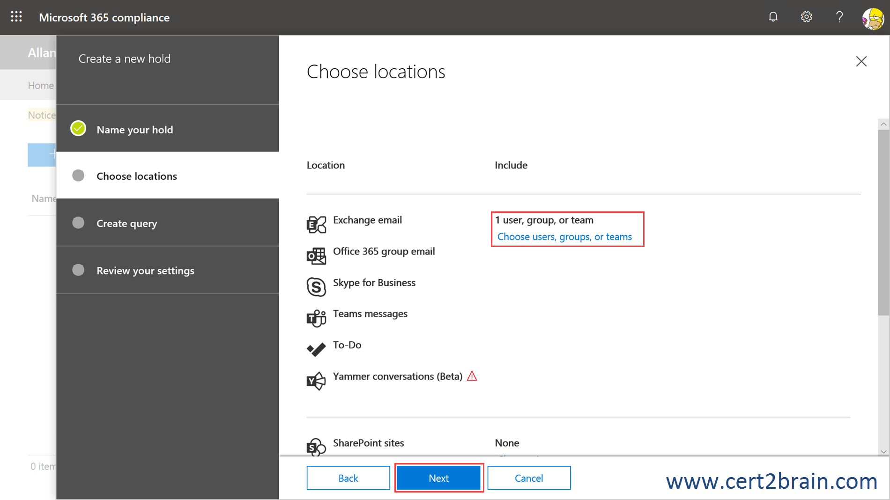
Task: Select the Choose locations step
Action: tap(168, 175)
